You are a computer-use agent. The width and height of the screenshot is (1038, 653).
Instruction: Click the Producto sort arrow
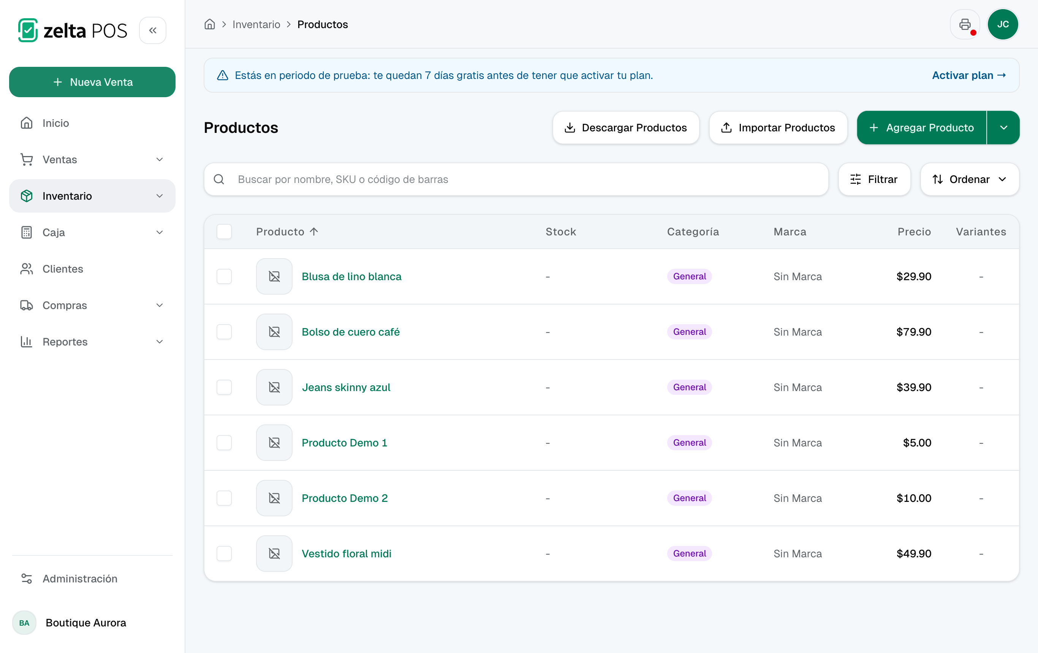pyautogui.click(x=314, y=232)
